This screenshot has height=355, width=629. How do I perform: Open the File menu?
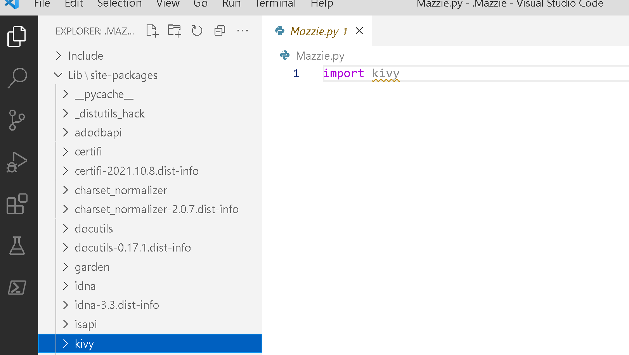(x=42, y=4)
